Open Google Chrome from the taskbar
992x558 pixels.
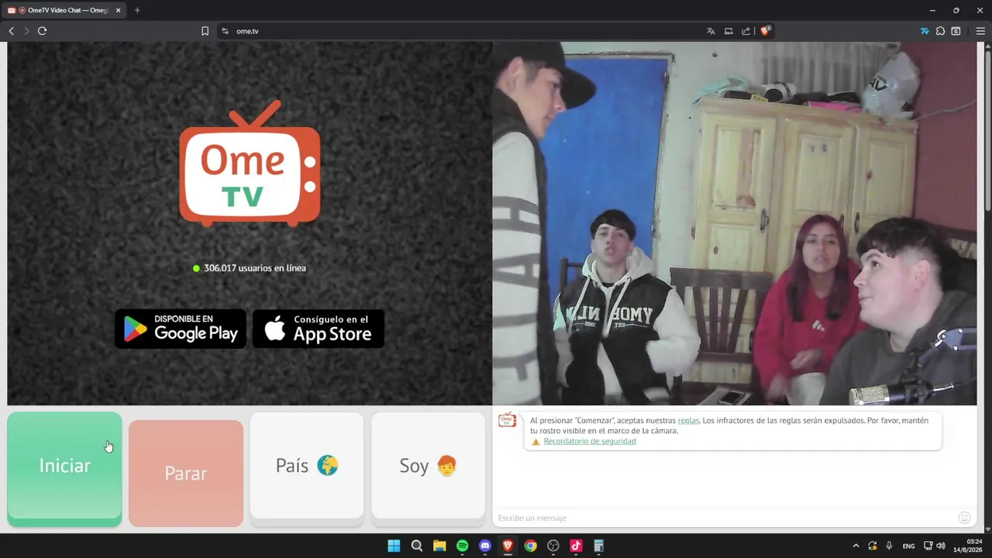[530, 546]
